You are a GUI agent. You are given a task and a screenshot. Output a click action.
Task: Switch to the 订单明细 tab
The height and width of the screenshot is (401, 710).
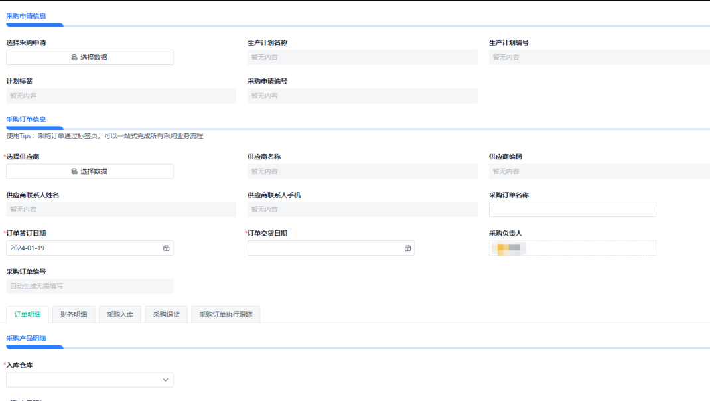27,315
